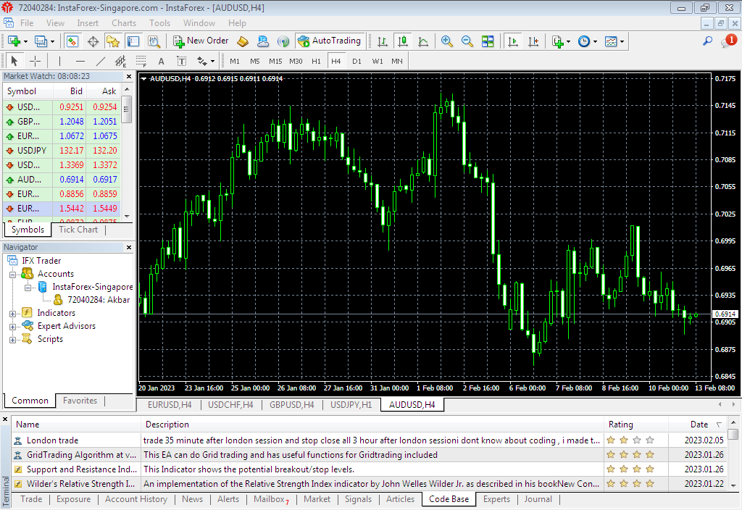Zoom out on the chart
Screen dimensions: 742x510
(x=467, y=41)
